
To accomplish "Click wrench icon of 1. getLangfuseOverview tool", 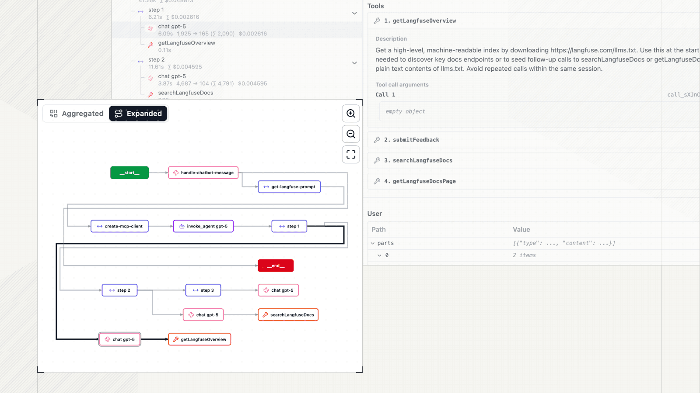I will click(377, 21).
